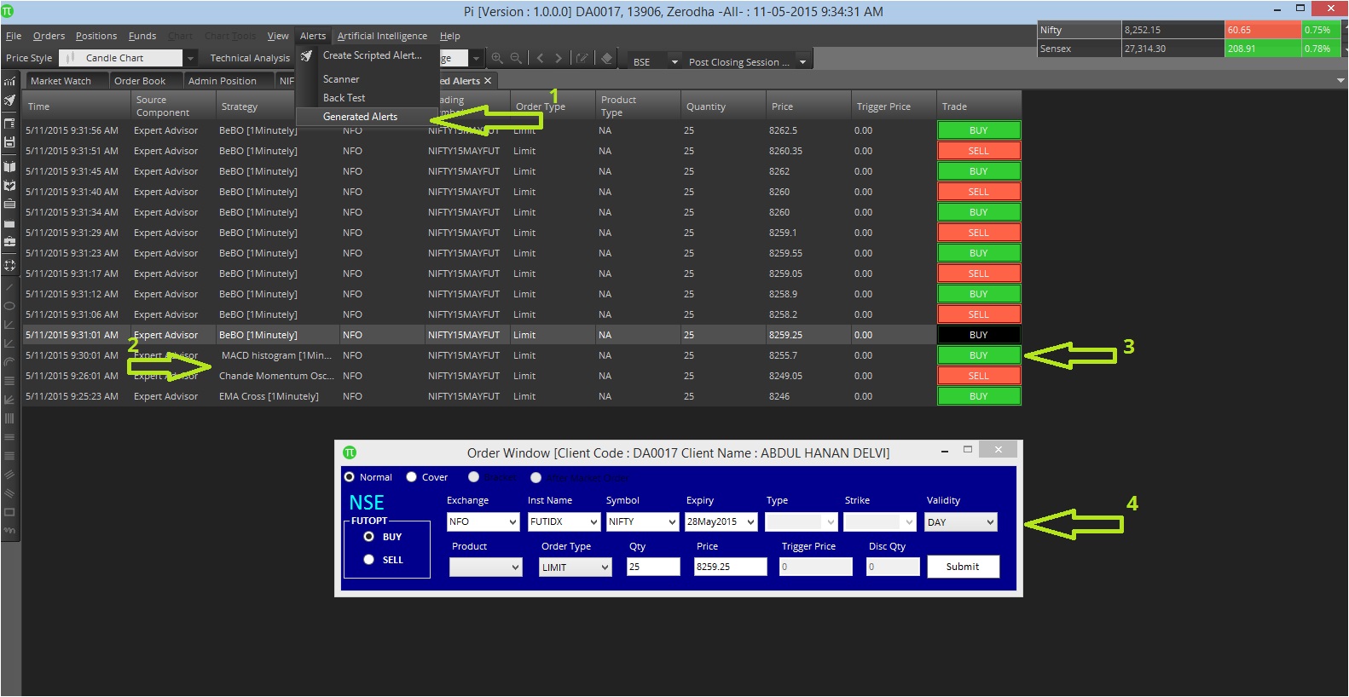Select the crosshair tool in the sidebar
Image resolution: width=1349 pixels, height=697 pixels.
9,265
